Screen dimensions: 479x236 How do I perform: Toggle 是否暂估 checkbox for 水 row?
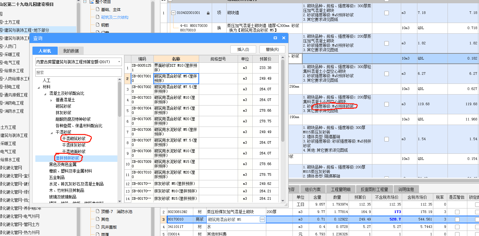click(x=457, y=227)
